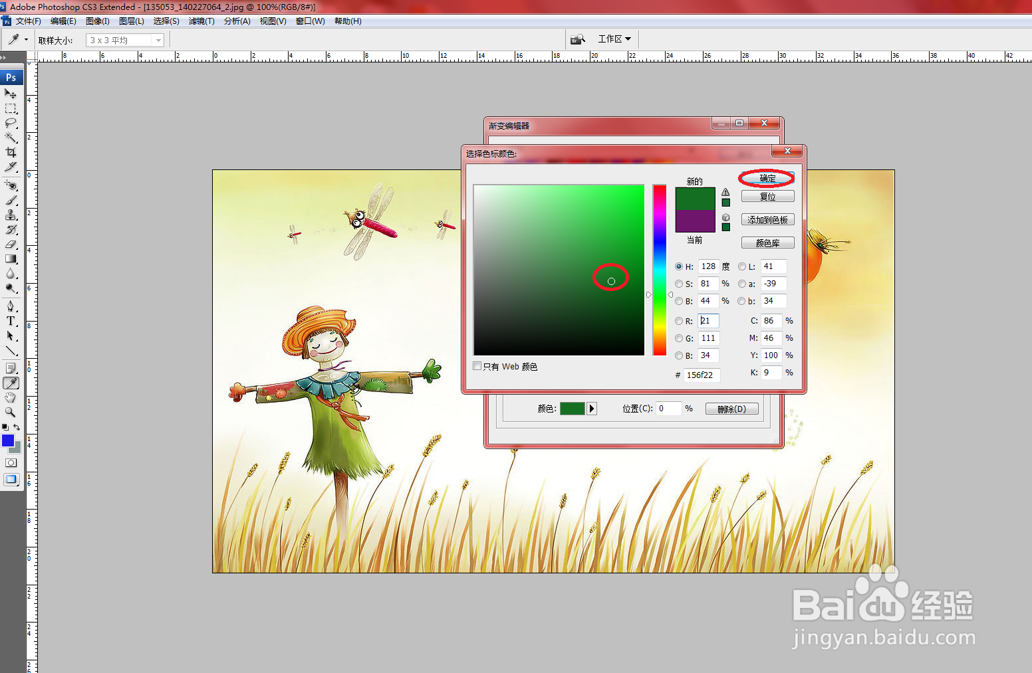Open the eyedropper tool preset picker arrow
This screenshot has width=1032, height=673.
coord(27,40)
